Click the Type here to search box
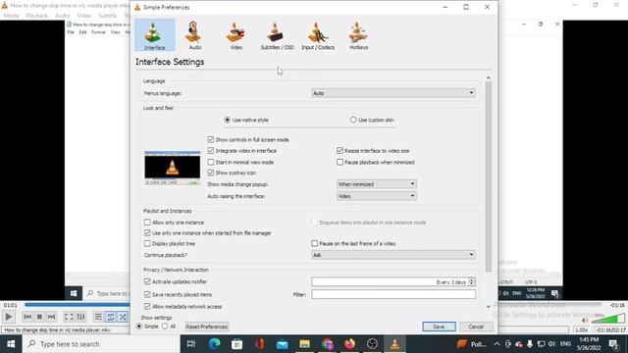 101,344
